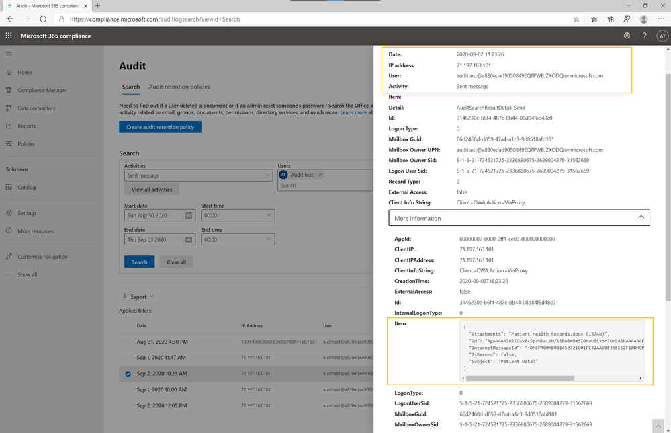Select the Sep 1, 2020 11:47 AM row
This screenshot has height=433, width=671.
[x=246, y=358]
